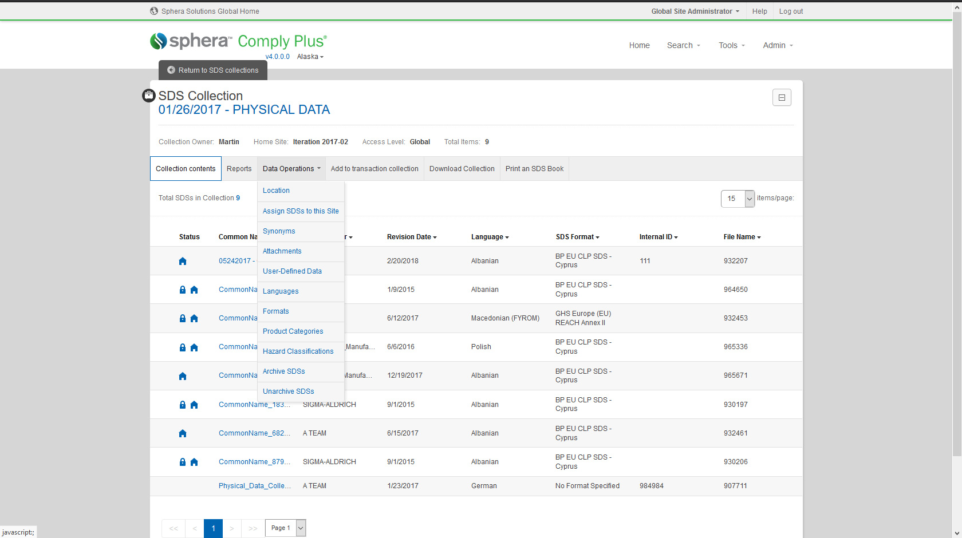Image resolution: width=962 pixels, height=538 pixels.
Task: Open Print an SDS Book tab
Action: [534, 169]
